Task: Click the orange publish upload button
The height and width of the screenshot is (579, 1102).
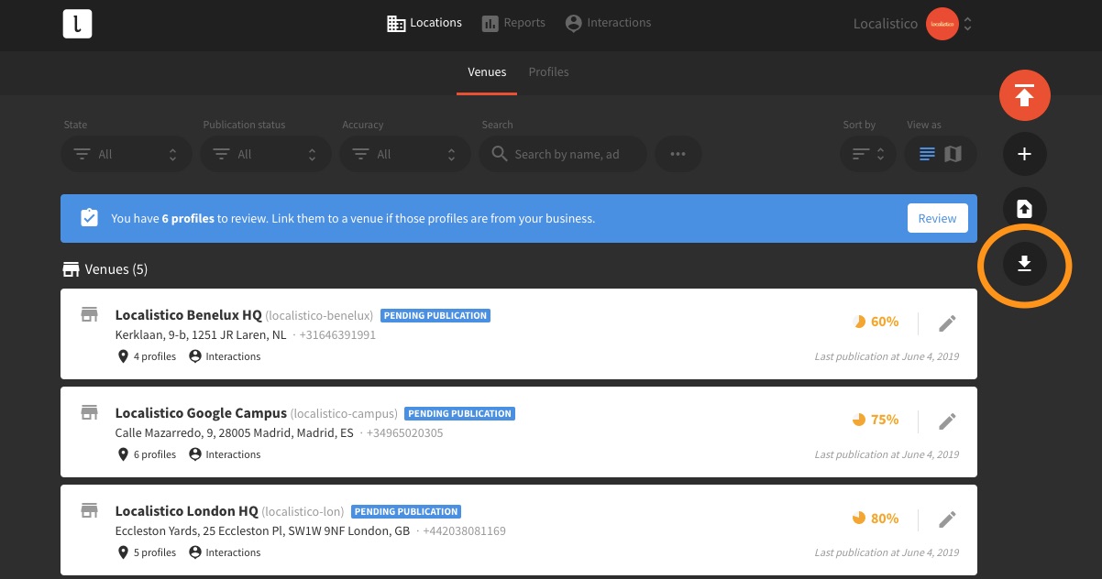Action: pyautogui.click(x=1025, y=95)
